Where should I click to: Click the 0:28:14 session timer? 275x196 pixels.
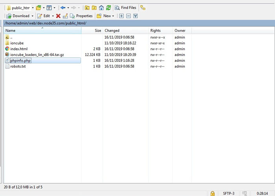coord(262,194)
